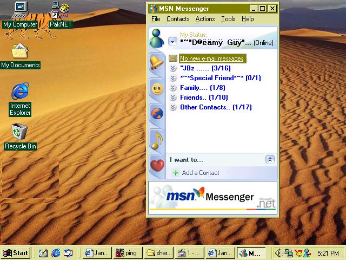Image resolution: width=346 pixels, height=260 pixels.
Task: Open PakNET dial-up shortcut icon
Action: (x=61, y=10)
